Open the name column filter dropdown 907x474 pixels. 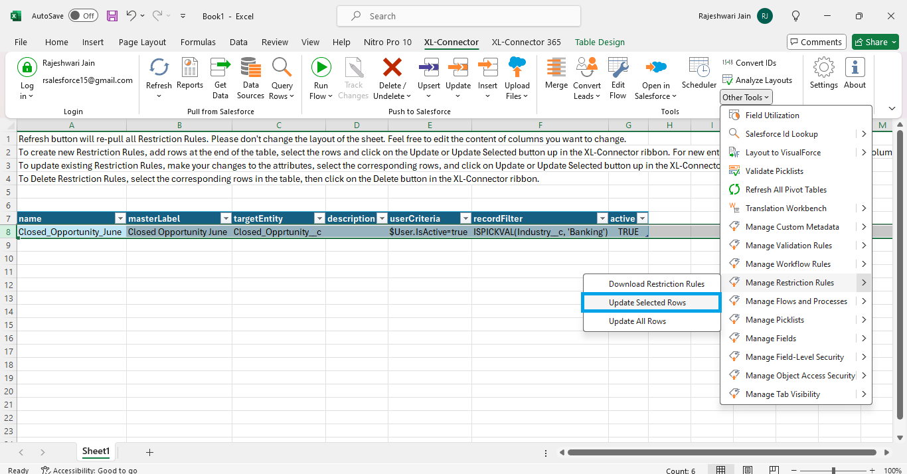pyautogui.click(x=120, y=218)
